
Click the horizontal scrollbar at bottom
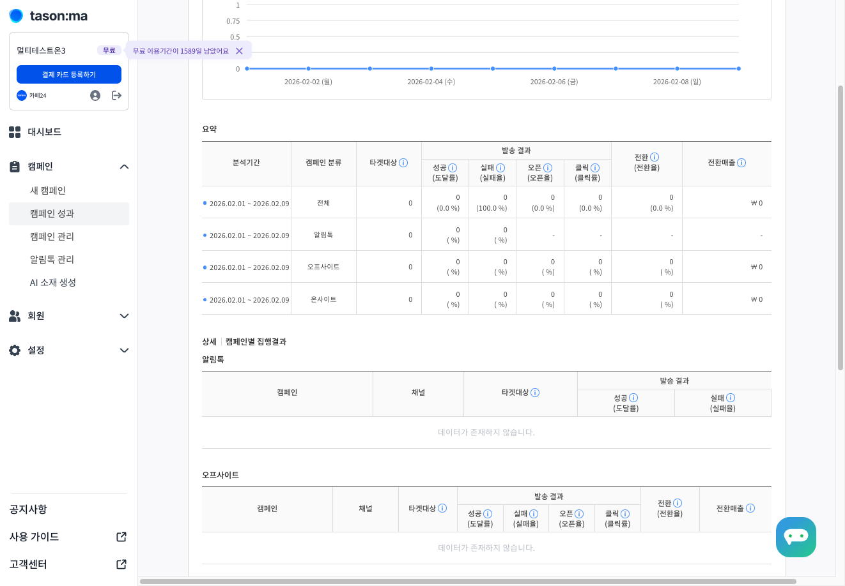pos(468,582)
